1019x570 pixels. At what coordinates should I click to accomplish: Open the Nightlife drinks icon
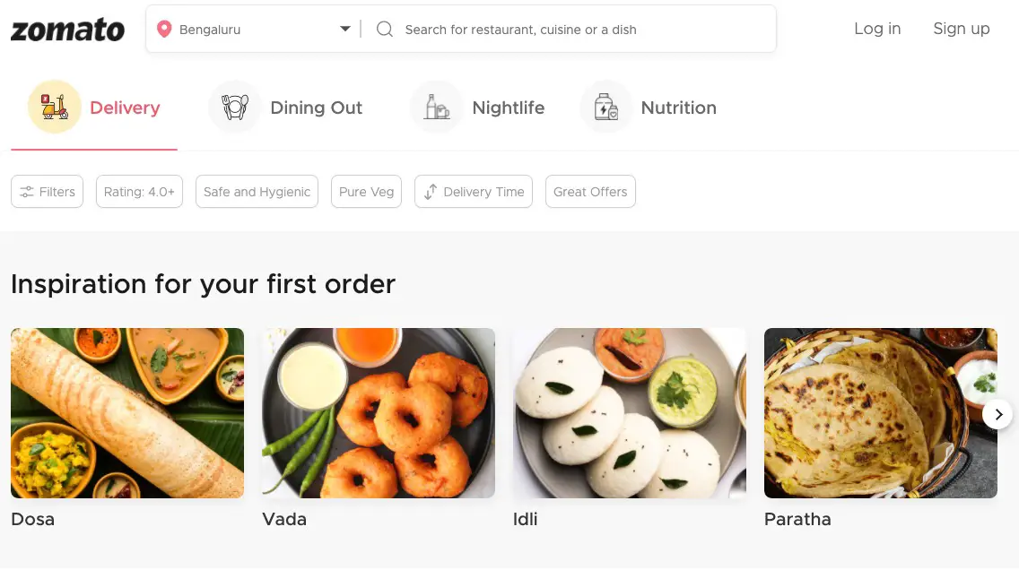click(x=437, y=107)
